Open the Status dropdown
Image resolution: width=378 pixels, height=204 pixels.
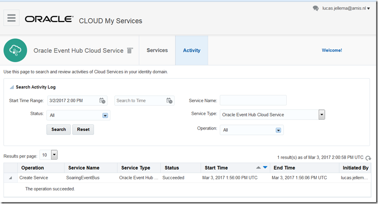(x=105, y=115)
